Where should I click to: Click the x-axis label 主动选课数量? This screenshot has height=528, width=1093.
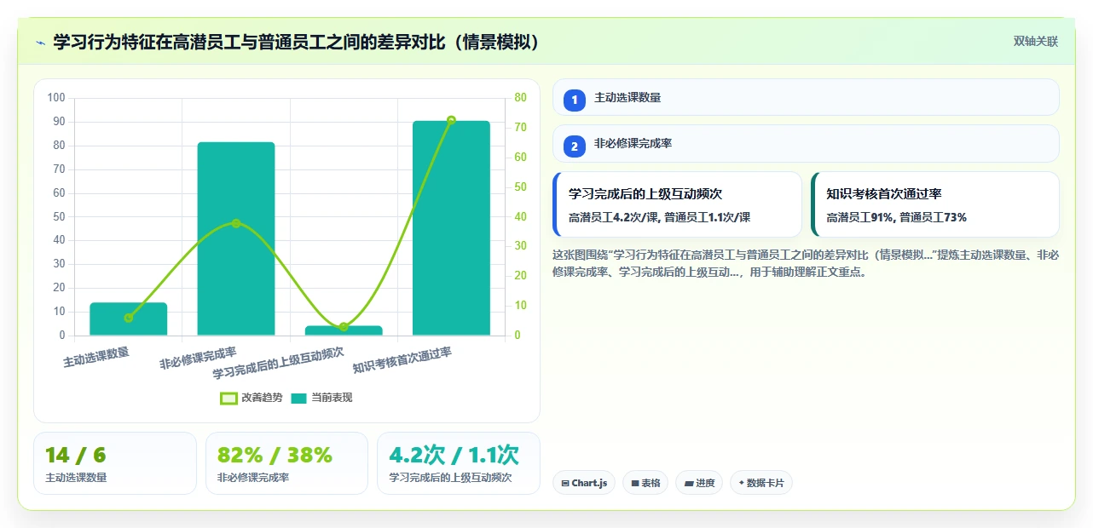96,358
